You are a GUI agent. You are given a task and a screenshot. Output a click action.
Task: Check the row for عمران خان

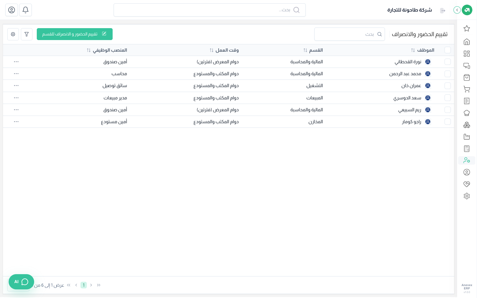pyautogui.click(x=448, y=86)
